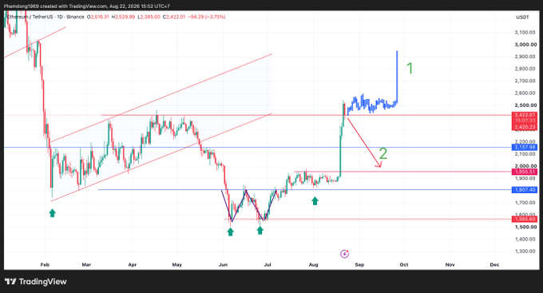Click the 1,400.00 price axis label
The image size is (543, 293).
tap(525, 239)
